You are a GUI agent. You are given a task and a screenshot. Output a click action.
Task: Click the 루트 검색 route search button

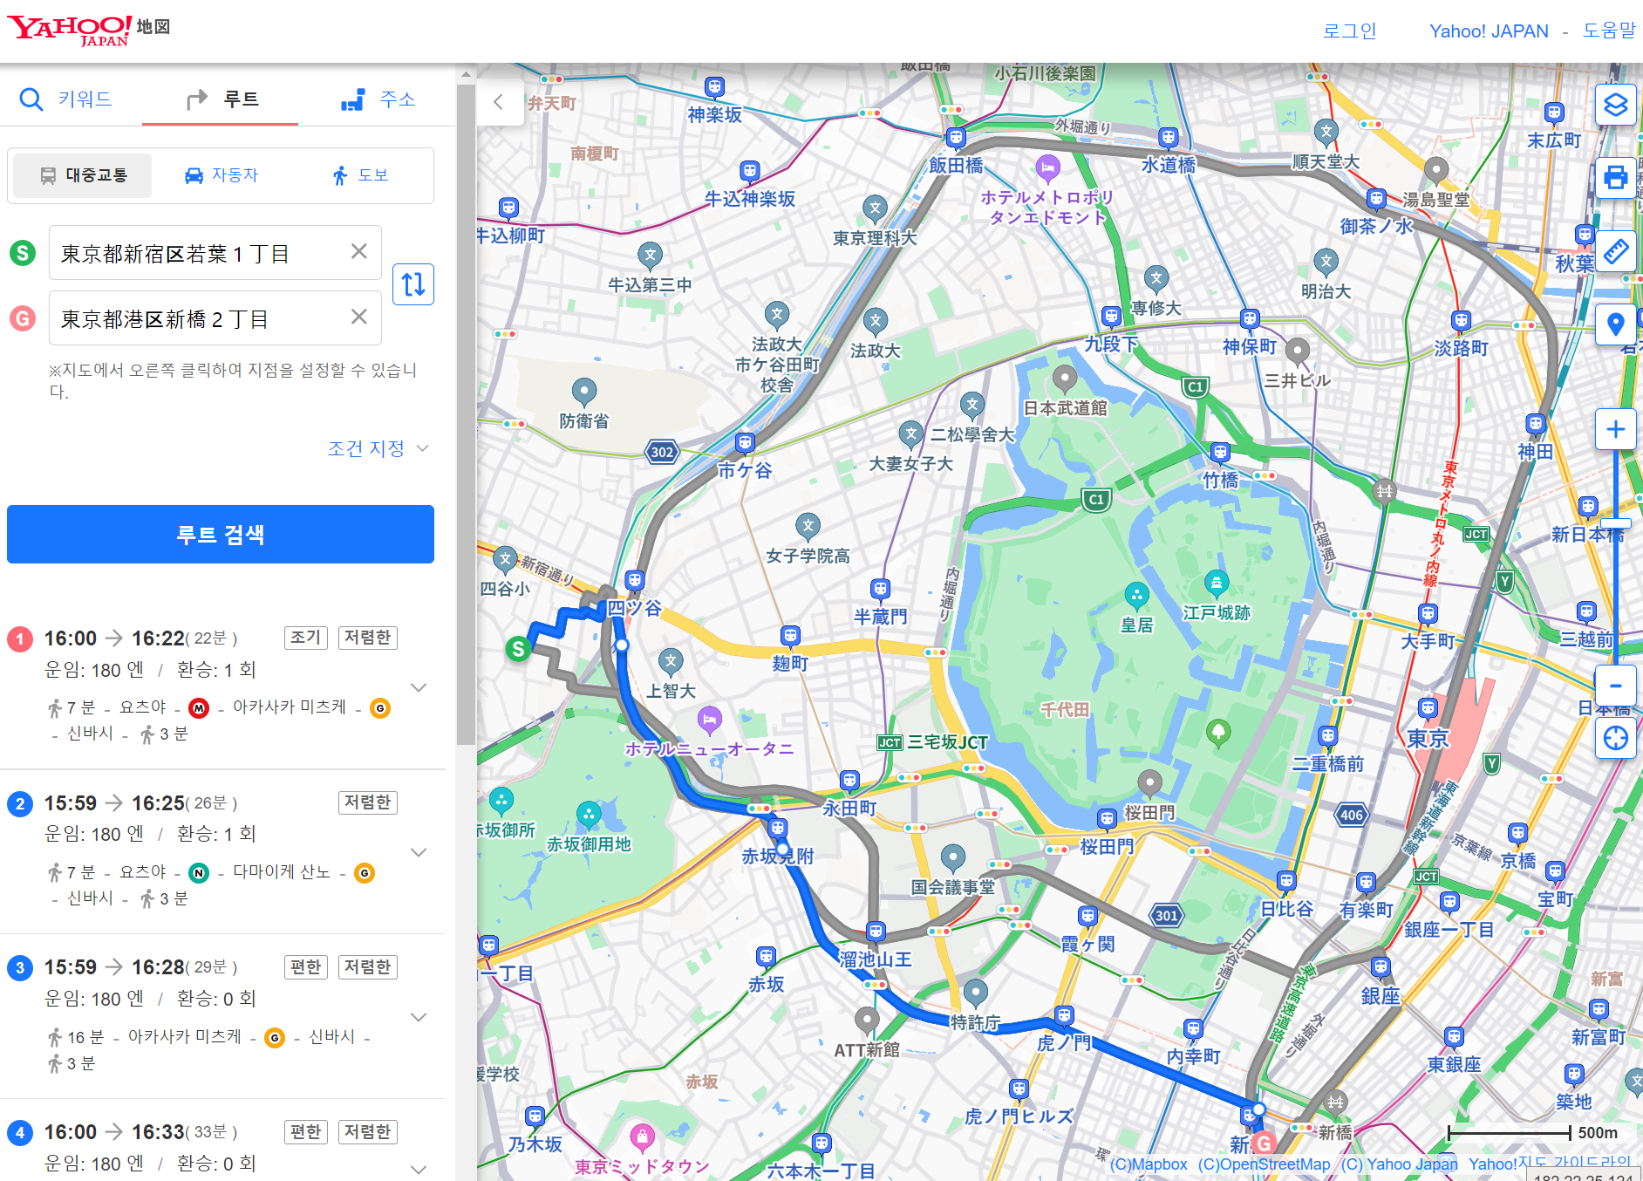click(221, 534)
